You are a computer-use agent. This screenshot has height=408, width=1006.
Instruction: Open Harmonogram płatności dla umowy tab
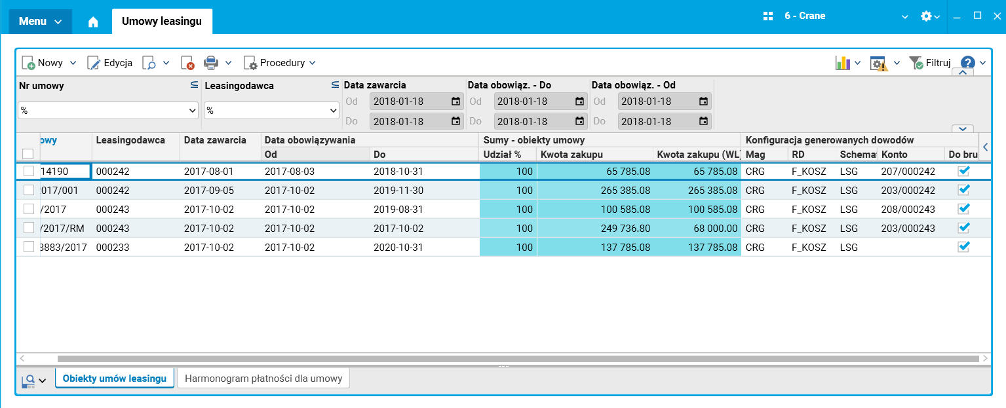[x=264, y=379]
